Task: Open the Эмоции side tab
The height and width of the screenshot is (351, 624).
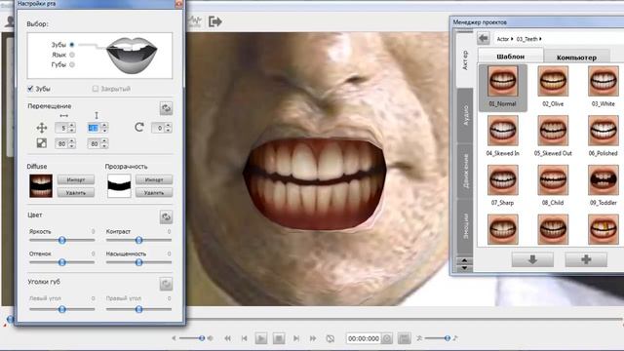Action: [465, 226]
